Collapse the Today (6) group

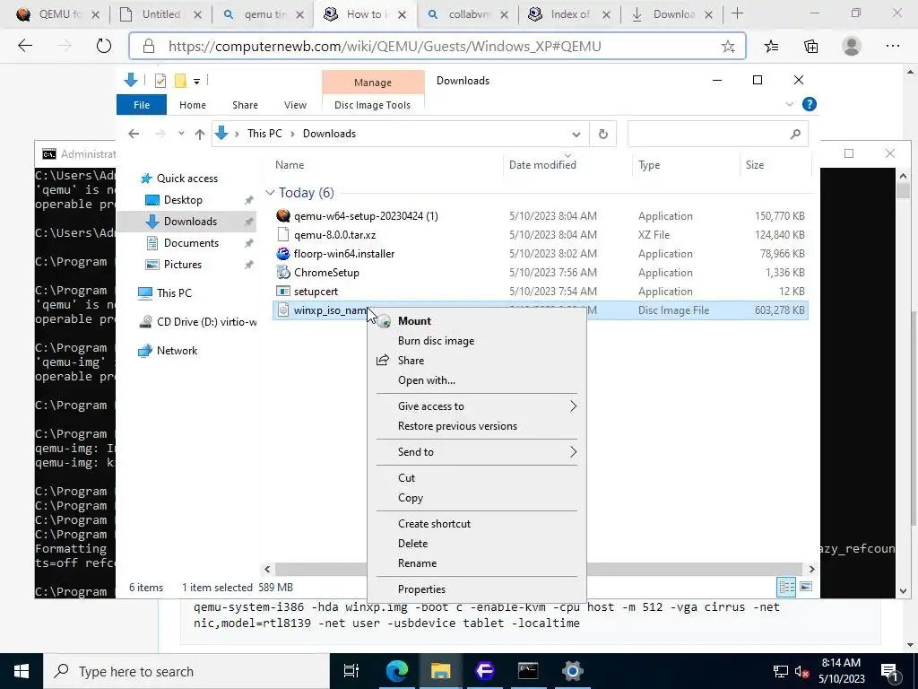[270, 192]
